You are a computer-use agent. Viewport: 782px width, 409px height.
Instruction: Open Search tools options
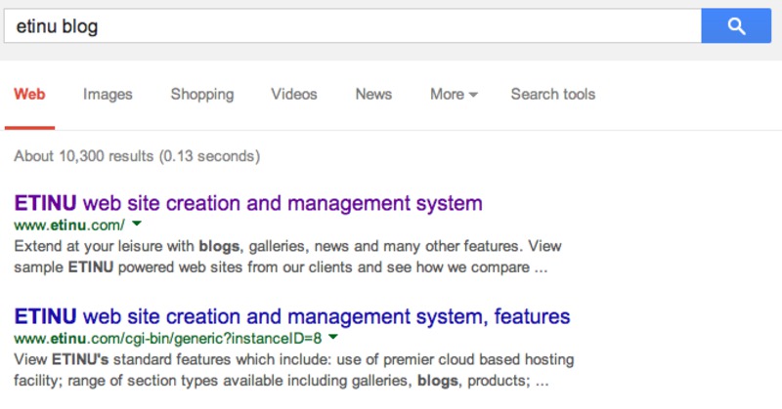point(552,95)
